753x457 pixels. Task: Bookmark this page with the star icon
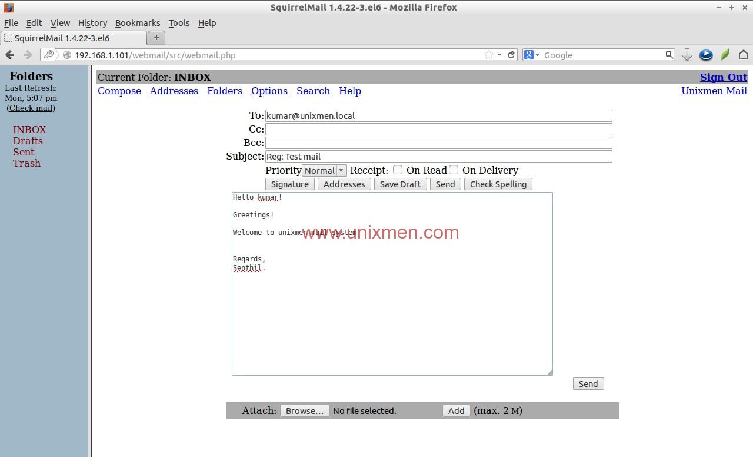tap(488, 55)
